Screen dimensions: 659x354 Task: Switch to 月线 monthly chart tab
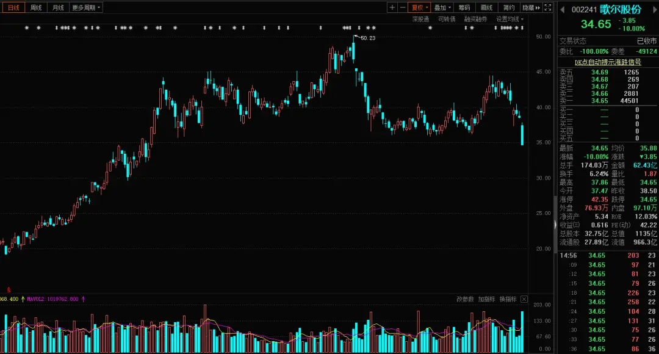(57, 7)
